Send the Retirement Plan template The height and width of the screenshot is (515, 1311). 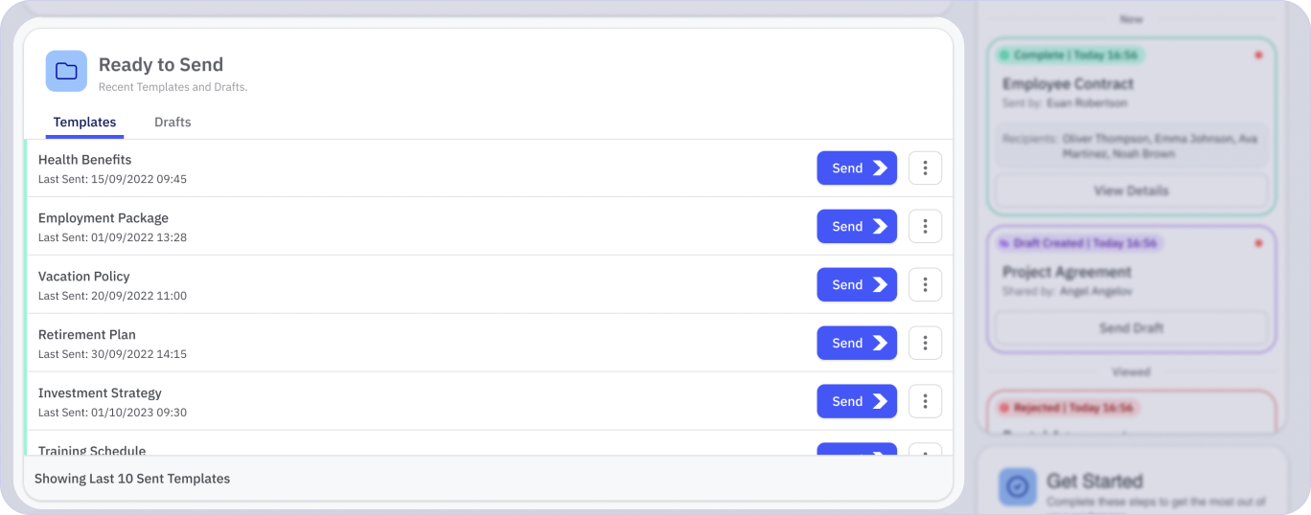[x=857, y=344]
